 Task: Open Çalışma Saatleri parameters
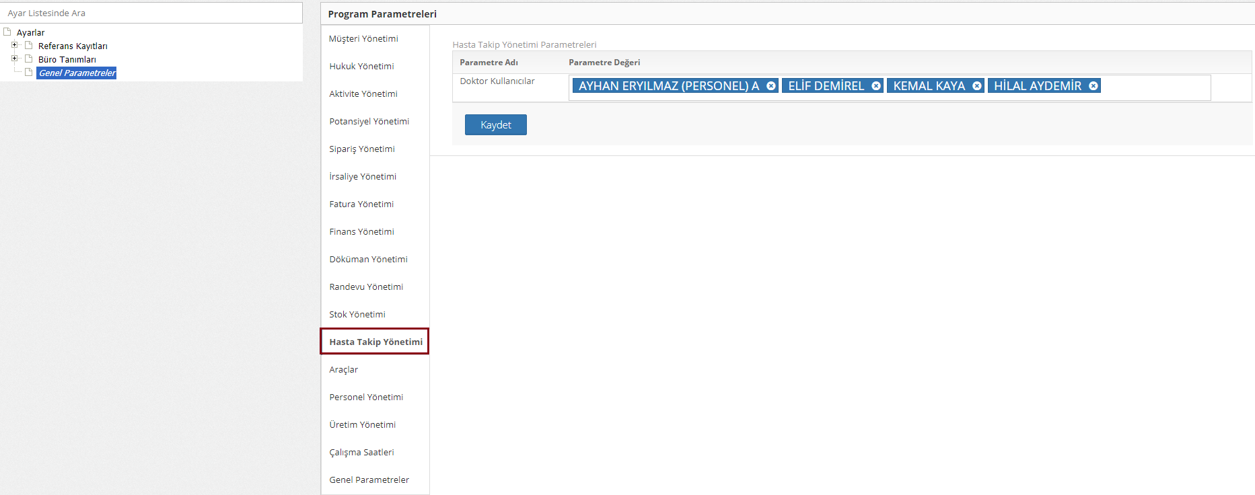click(x=361, y=453)
